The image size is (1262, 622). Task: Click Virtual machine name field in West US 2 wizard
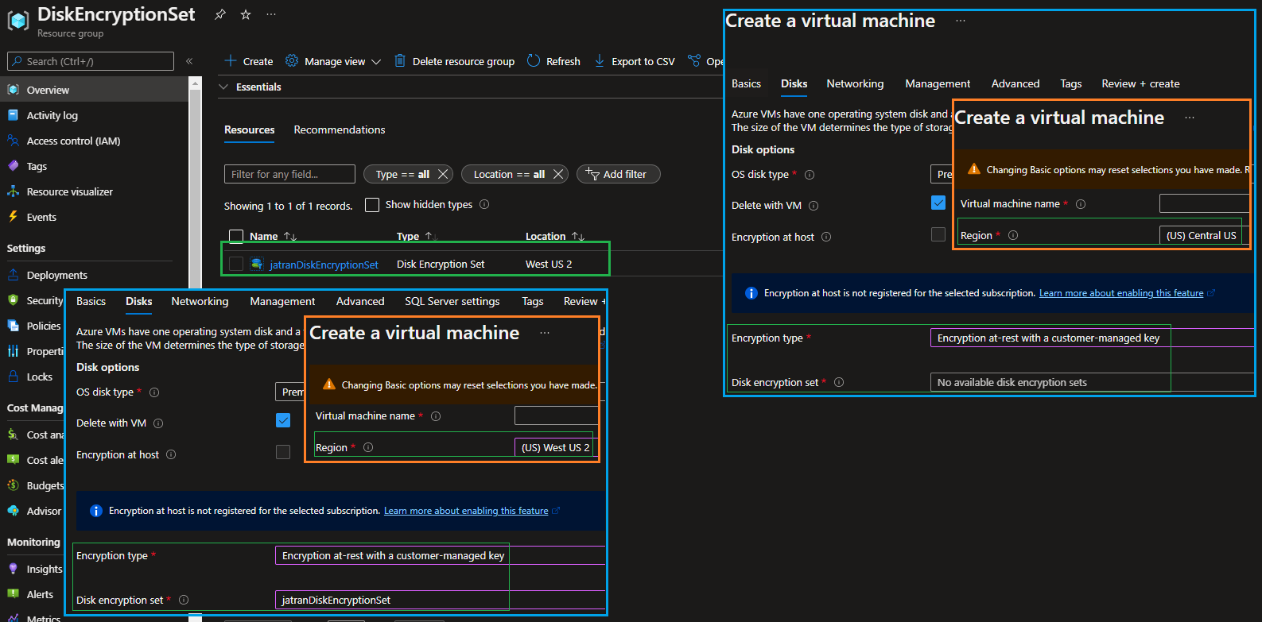[x=555, y=415]
